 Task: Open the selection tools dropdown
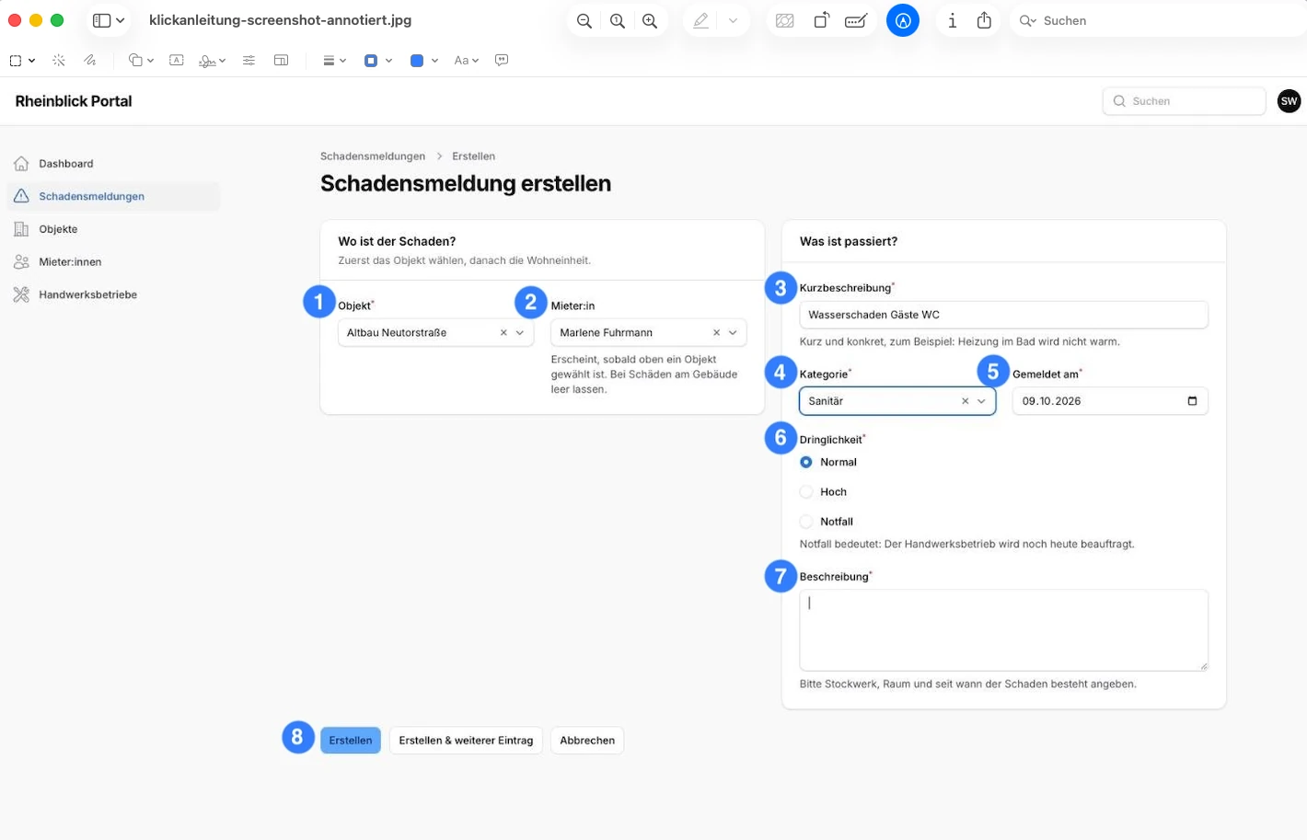pos(22,61)
